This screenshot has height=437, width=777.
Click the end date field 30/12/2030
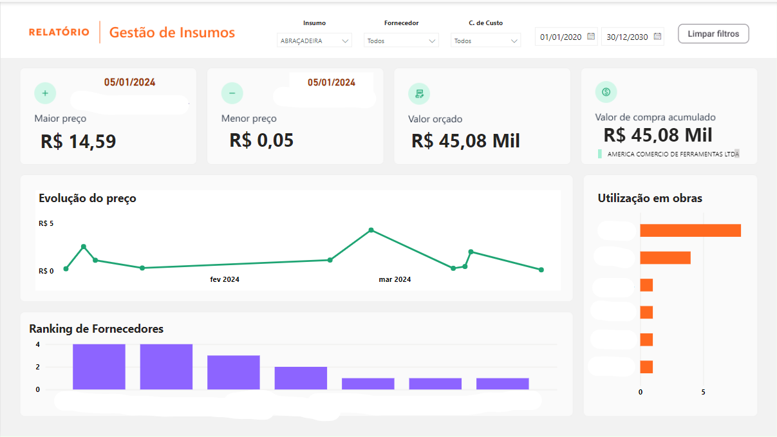pyautogui.click(x=626, y=37)
